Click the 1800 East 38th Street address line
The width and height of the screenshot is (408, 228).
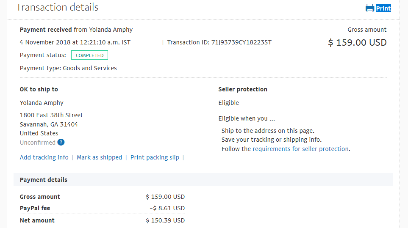click(51, 115)
